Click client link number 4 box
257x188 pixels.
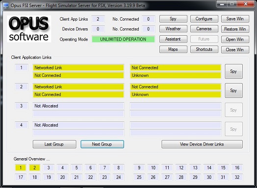[x=22, y=125]
